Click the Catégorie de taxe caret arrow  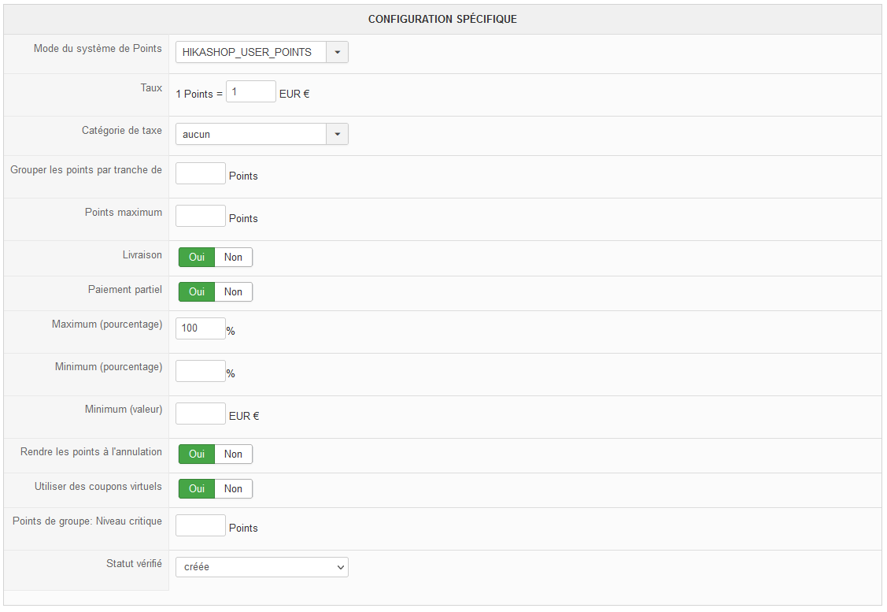[x=337, y=135]
